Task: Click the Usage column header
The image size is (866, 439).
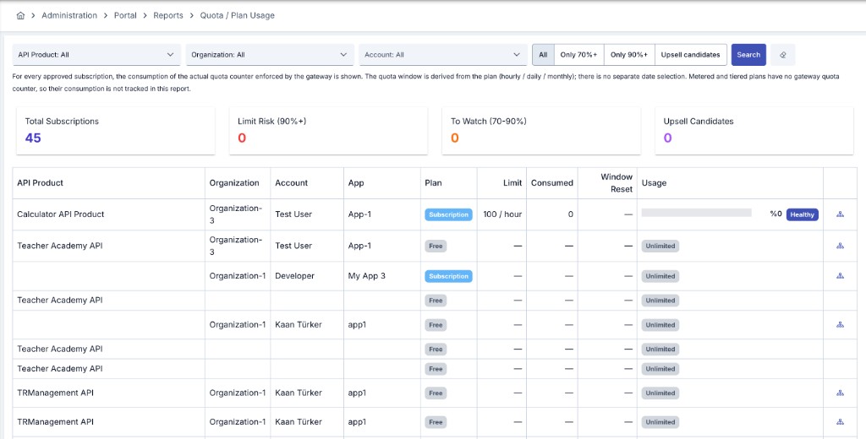Action: [730, 183]
